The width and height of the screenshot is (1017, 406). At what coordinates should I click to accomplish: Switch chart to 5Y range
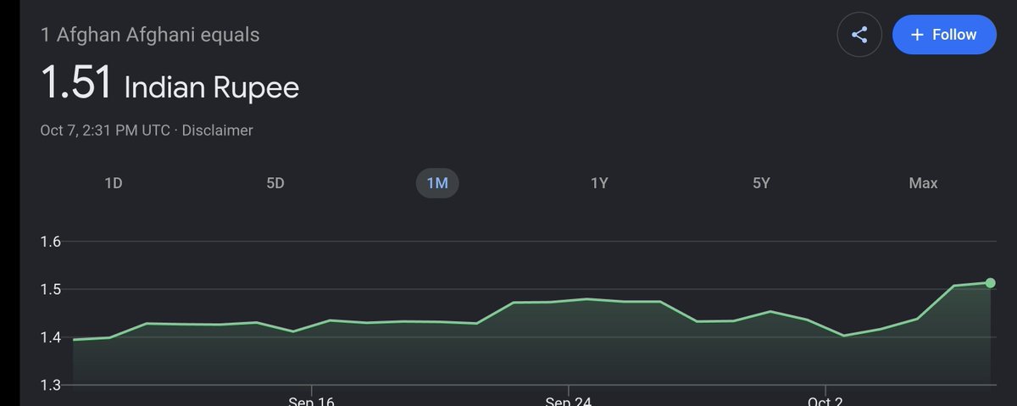[x=761, y=183]
